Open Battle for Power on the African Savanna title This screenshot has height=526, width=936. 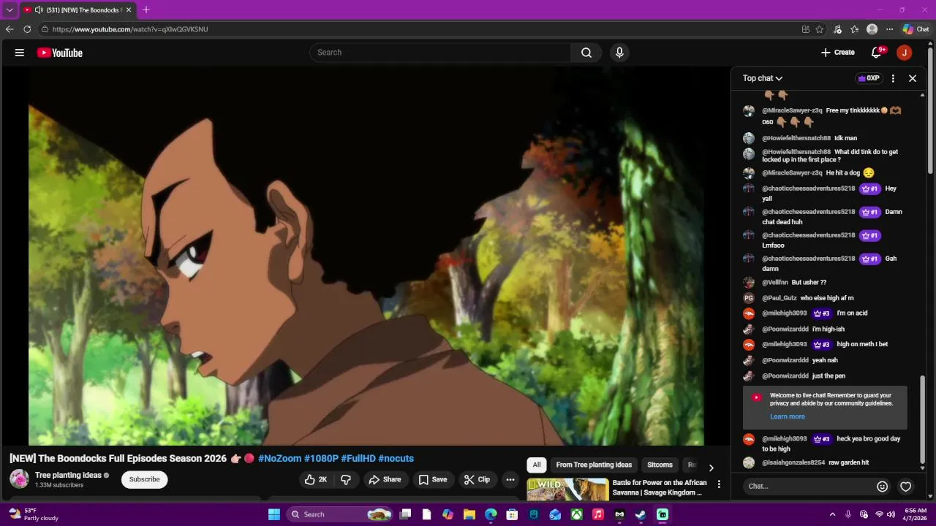660,488
